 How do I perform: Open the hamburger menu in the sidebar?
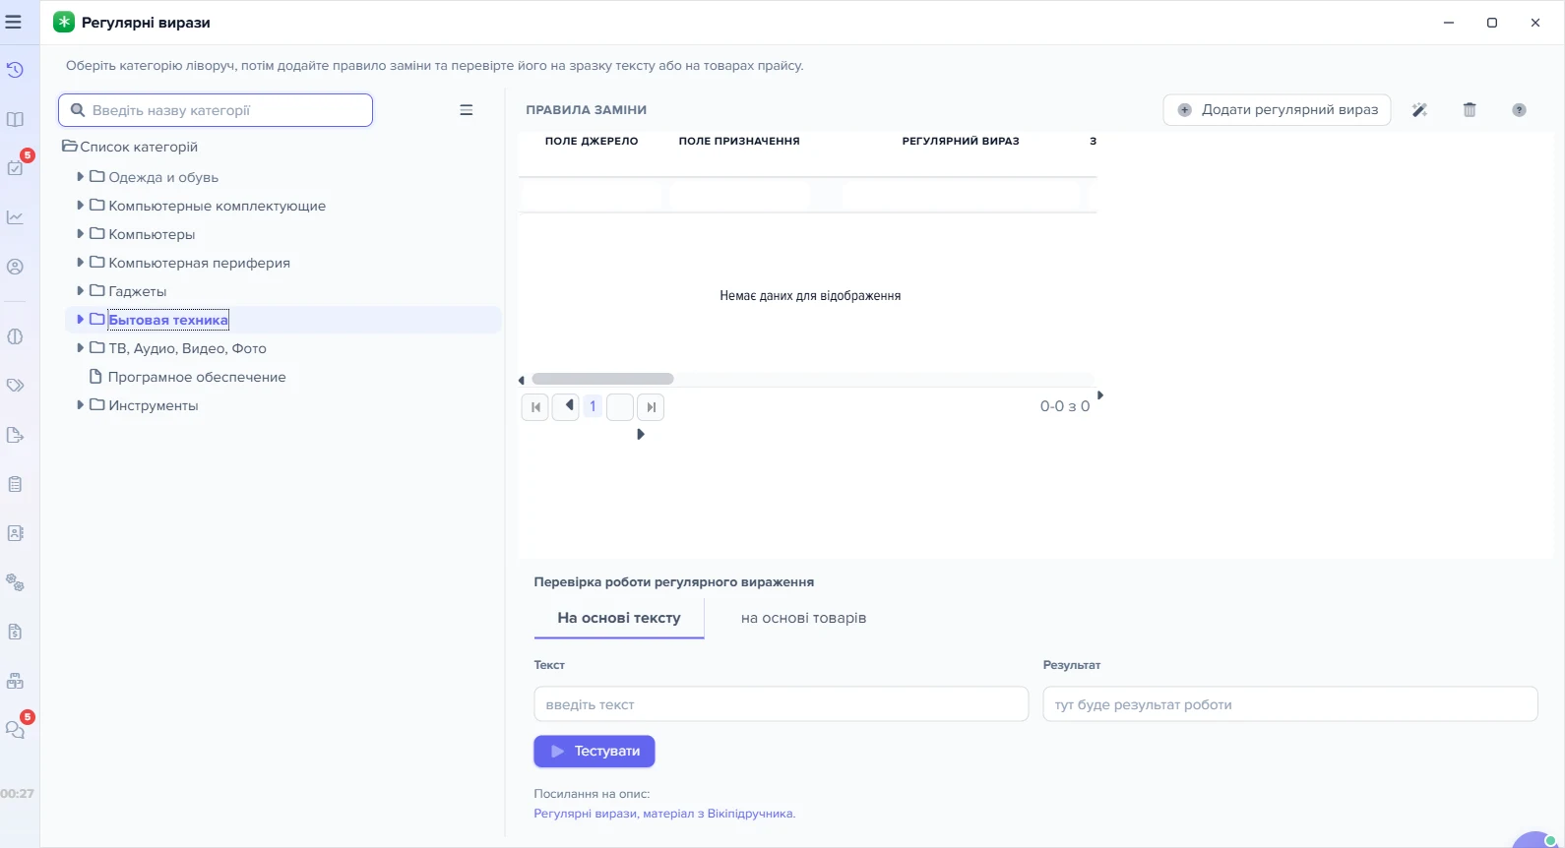(x=14, y=22)
